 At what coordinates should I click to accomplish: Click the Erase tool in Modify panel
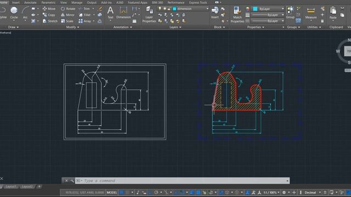click(100, 9)
